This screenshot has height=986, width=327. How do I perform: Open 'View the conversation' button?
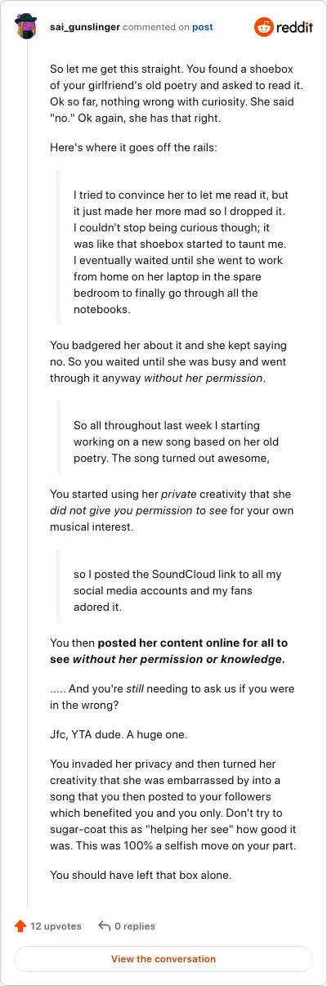pos(163,959)
